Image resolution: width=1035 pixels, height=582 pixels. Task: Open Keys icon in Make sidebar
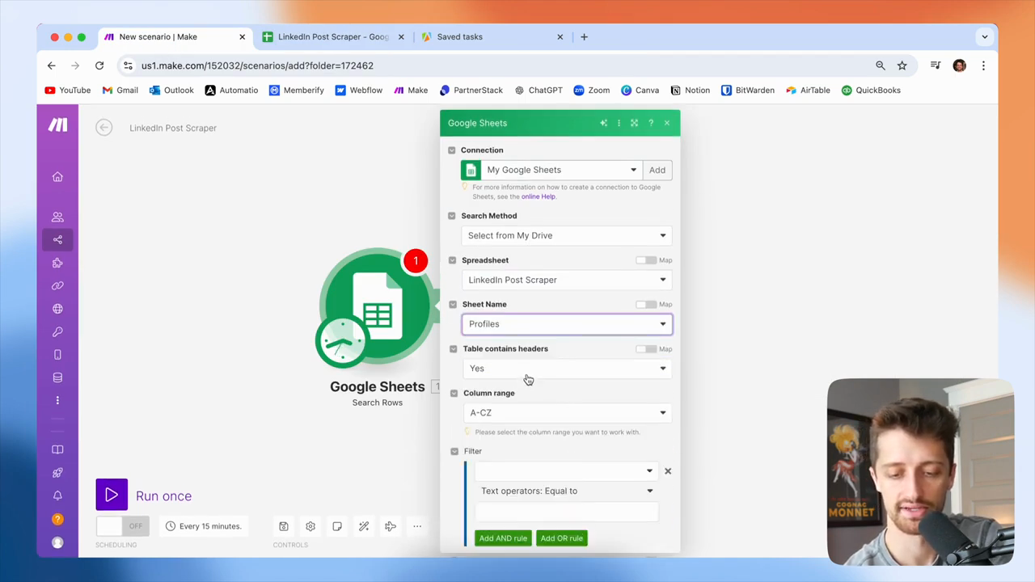(57, 331)
